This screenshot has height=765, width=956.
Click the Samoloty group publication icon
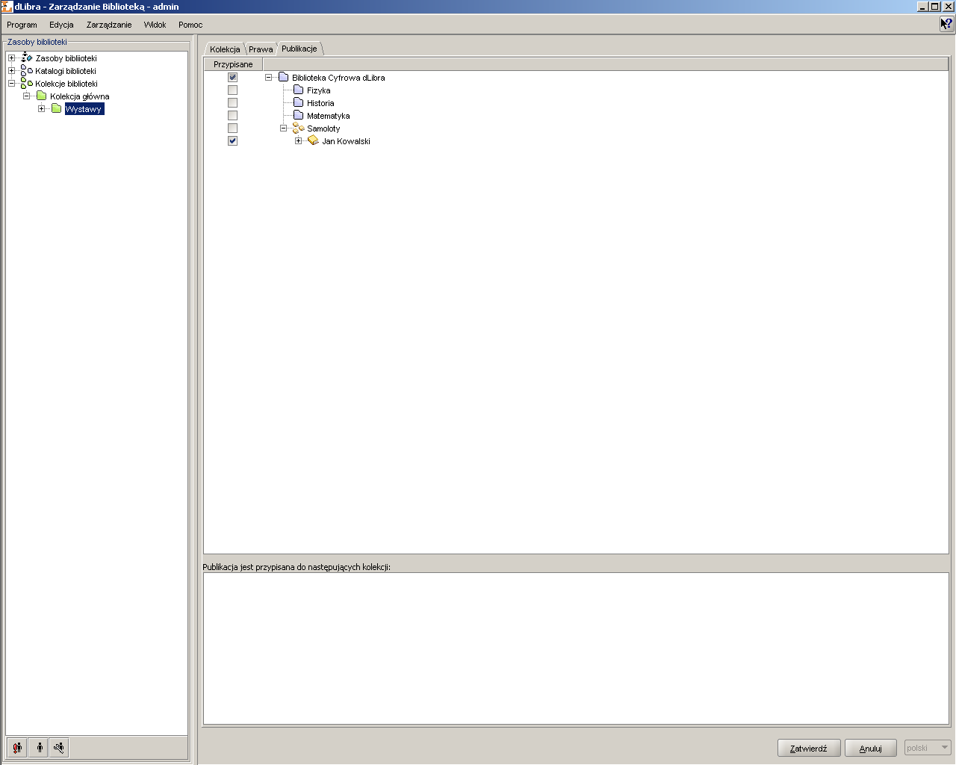[x=298, y=128]
